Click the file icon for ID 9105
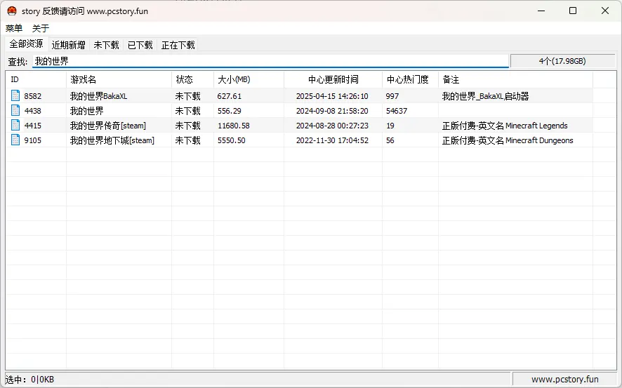Image resolution: width=622 pixels, height=388 pixels. (15, 140)
